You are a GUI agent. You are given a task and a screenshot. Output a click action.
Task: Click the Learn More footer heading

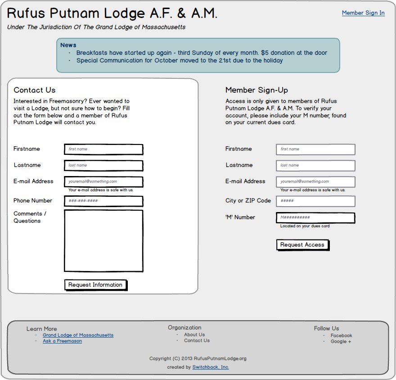coord(42,329)
